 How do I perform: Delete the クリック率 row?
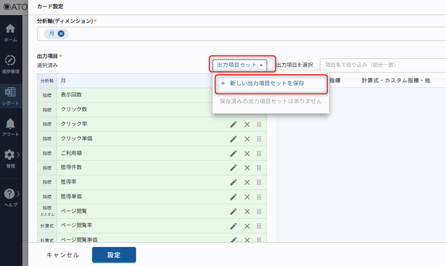click(247, 125)
